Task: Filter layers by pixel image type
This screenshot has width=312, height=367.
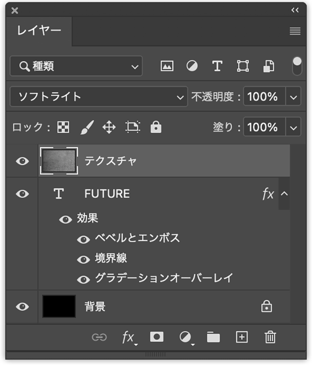Action: click(x=167, y=66)
